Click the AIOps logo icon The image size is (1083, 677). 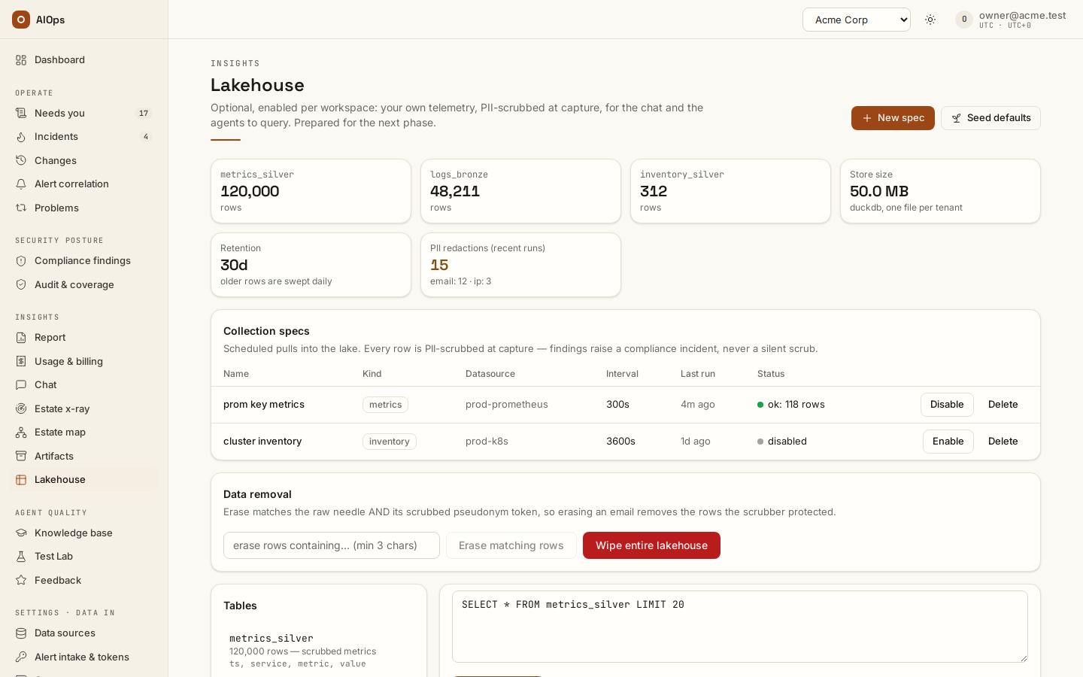[x=21, y=20]
